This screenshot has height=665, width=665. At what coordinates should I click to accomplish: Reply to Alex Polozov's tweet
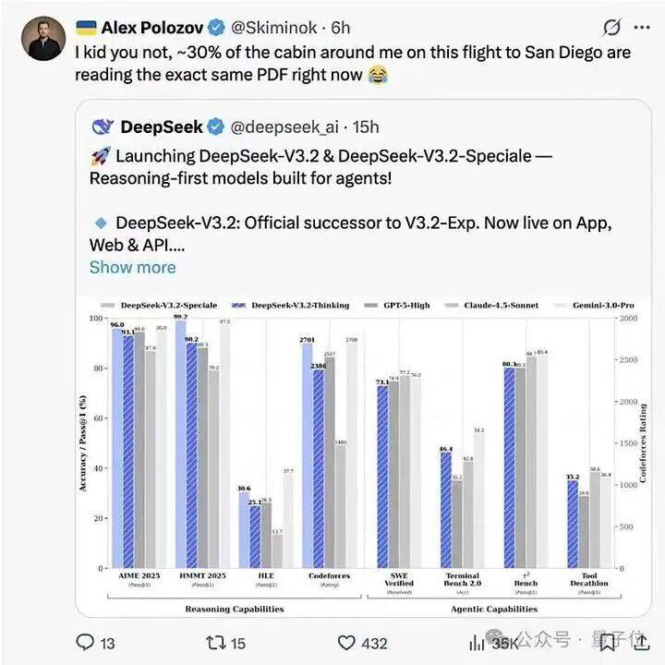coord(84,642)
